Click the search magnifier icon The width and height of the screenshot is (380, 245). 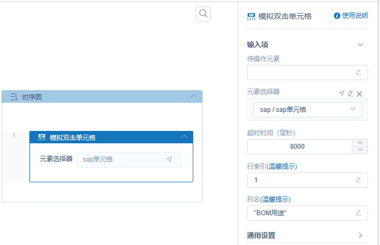(x=203, y=14)
